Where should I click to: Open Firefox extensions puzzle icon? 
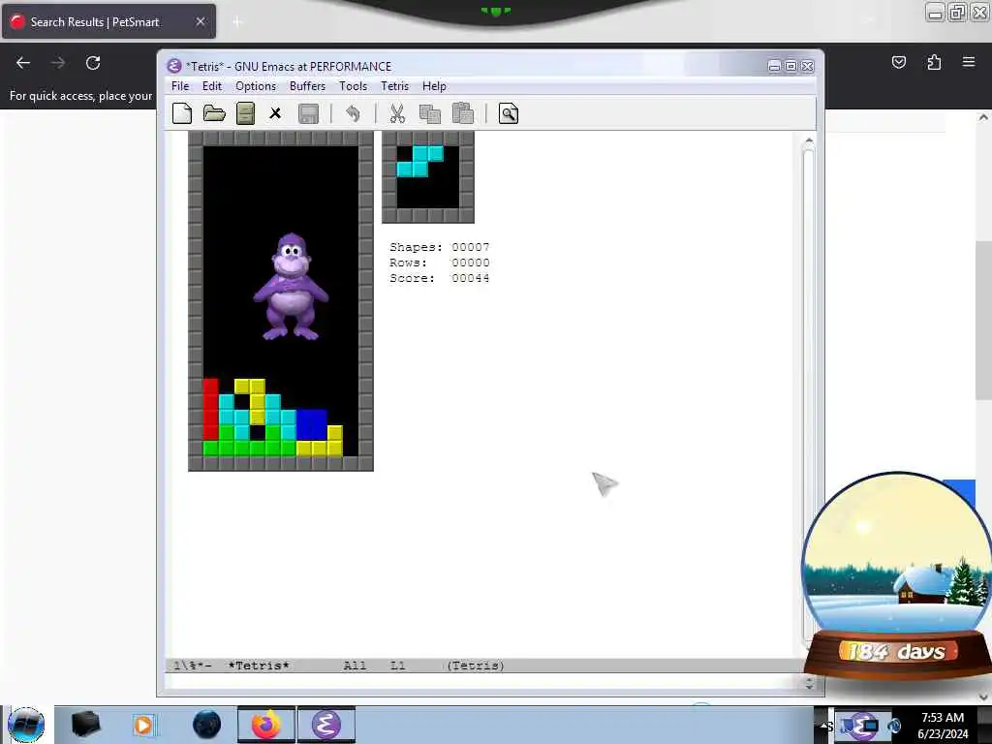coord(934,62)
